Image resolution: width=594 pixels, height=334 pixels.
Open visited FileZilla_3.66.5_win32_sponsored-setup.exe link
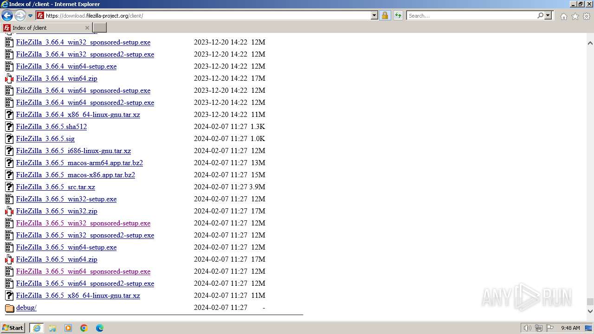(x=83, y=223)
